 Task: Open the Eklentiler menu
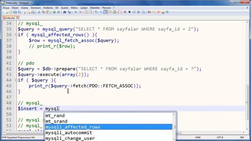point(95,8)
